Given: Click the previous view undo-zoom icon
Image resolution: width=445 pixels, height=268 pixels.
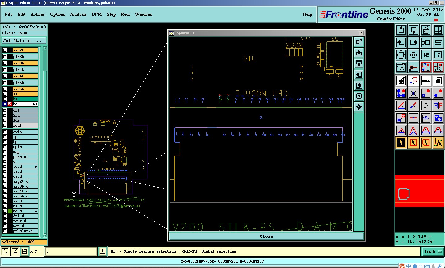Looking at the screenshot, I should pyautogui.click(x=426, y=42).
